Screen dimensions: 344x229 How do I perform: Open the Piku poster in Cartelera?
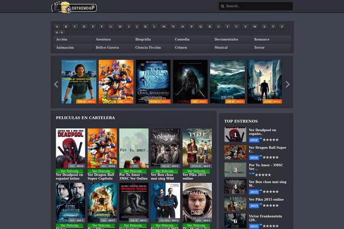coord(197,148)
